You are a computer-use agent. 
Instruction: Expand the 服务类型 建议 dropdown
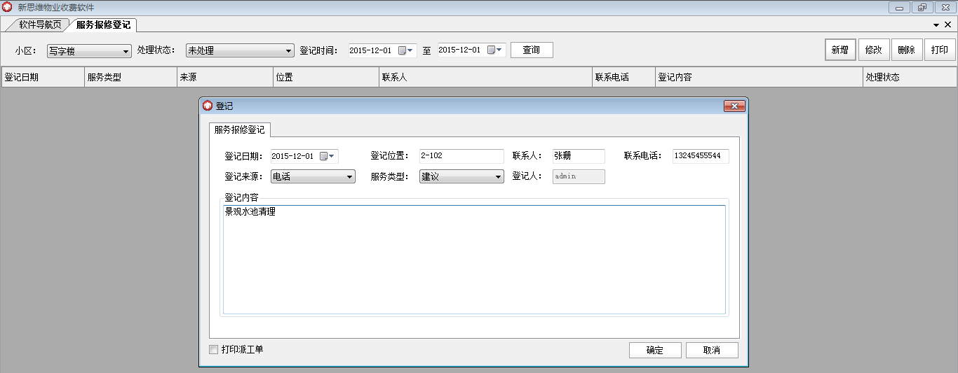499,177
